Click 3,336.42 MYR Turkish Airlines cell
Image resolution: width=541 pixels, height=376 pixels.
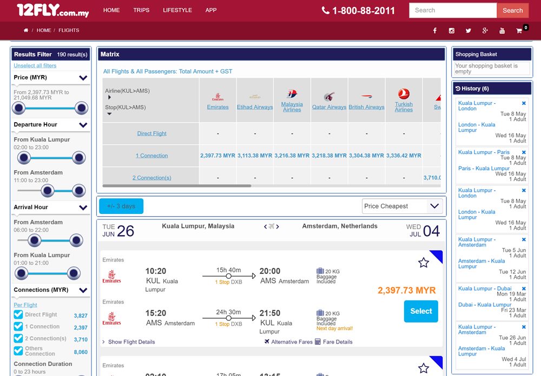click(x=404, y=156)
